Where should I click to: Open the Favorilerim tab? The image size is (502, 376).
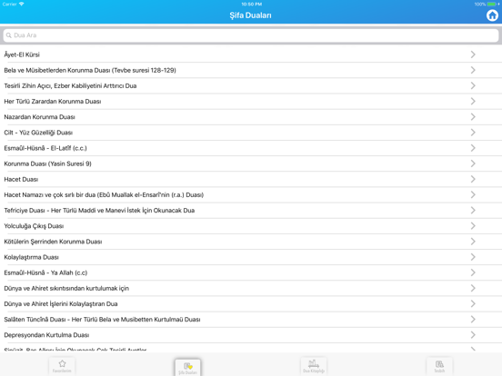pos(62,366)
